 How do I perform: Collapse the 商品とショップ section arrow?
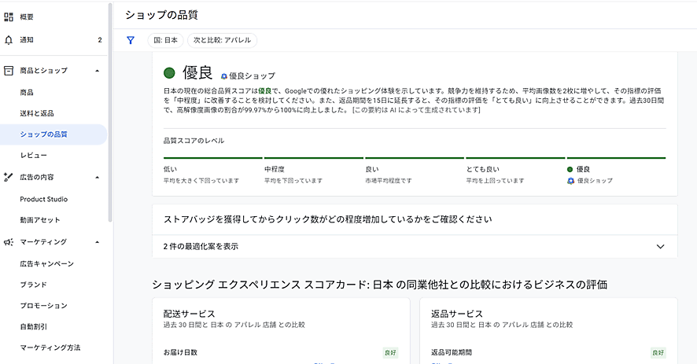click(98, 71)
